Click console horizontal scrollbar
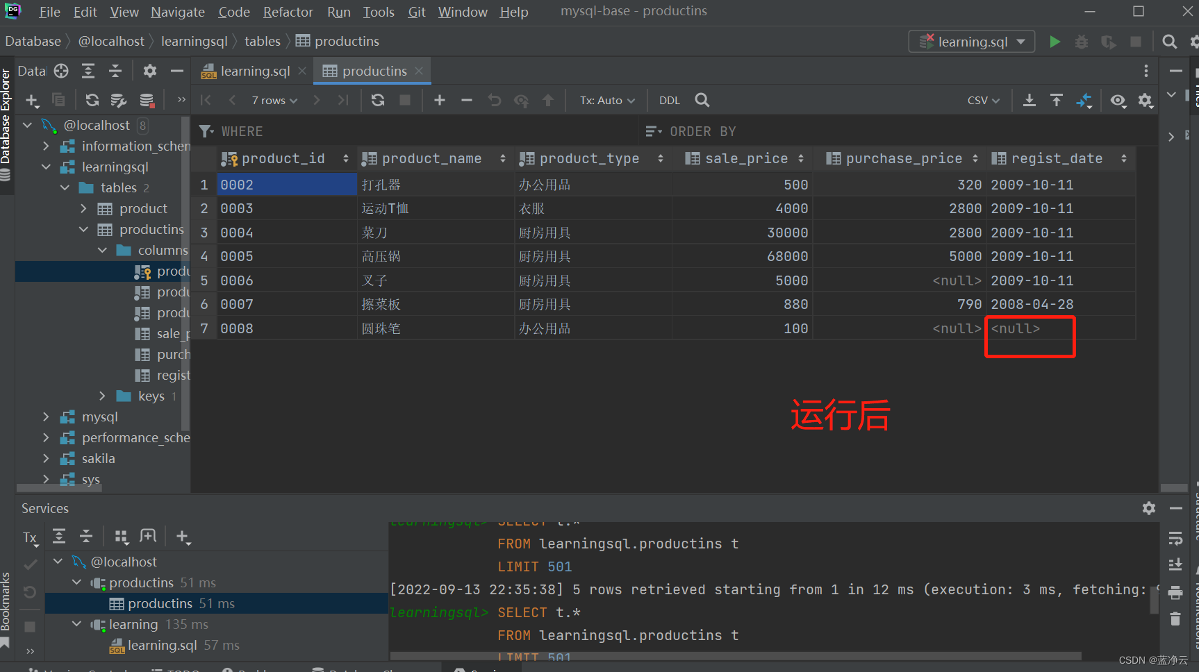Image resolution: width=1199 pixels, height=672 pixels. [735, 655]
